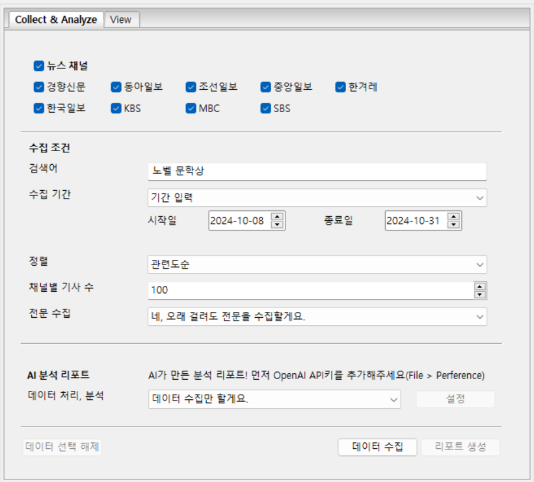This screenshot has height=482, width=534.
Task: Decrease the 시작일 date with down arrow
Action: pos(277,225)
